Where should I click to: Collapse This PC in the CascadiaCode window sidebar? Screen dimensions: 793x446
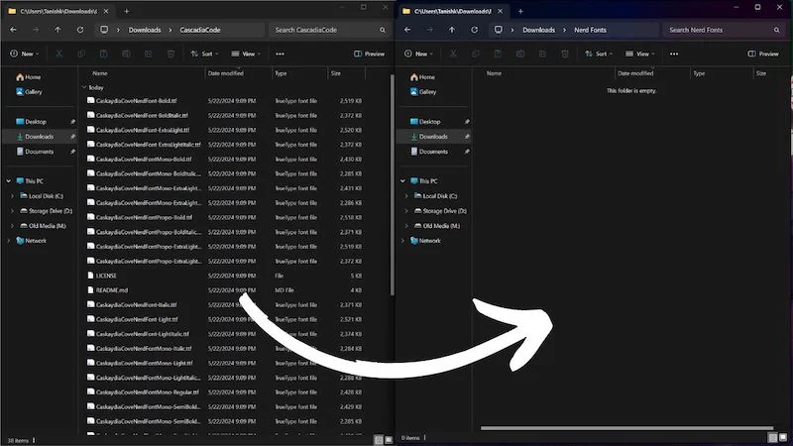pos(9,181)
